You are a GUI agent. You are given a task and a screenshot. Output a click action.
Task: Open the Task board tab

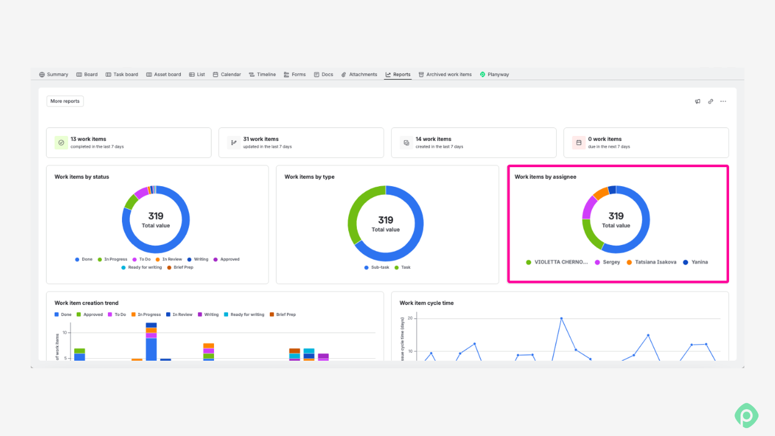tap(121, 75)
